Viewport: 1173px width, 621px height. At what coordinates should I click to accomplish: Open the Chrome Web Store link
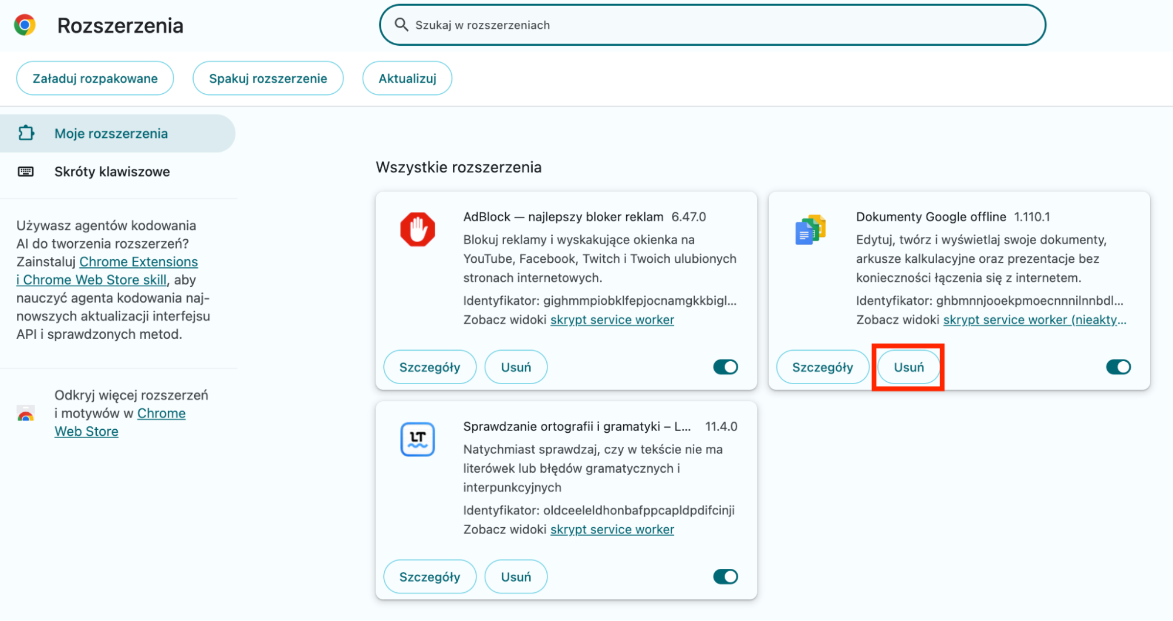(x=120, y=422)
